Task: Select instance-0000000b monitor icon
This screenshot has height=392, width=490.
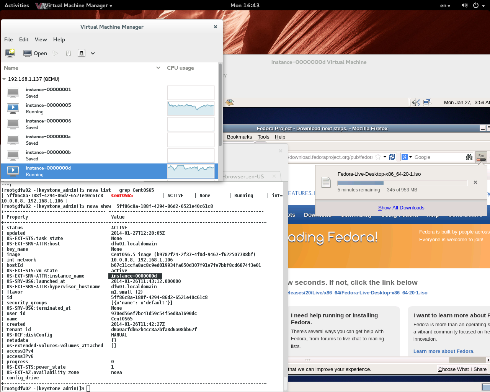Action: [x=13, y=155]
